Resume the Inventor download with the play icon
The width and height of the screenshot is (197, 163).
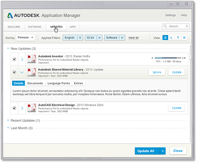coord(152,58)
